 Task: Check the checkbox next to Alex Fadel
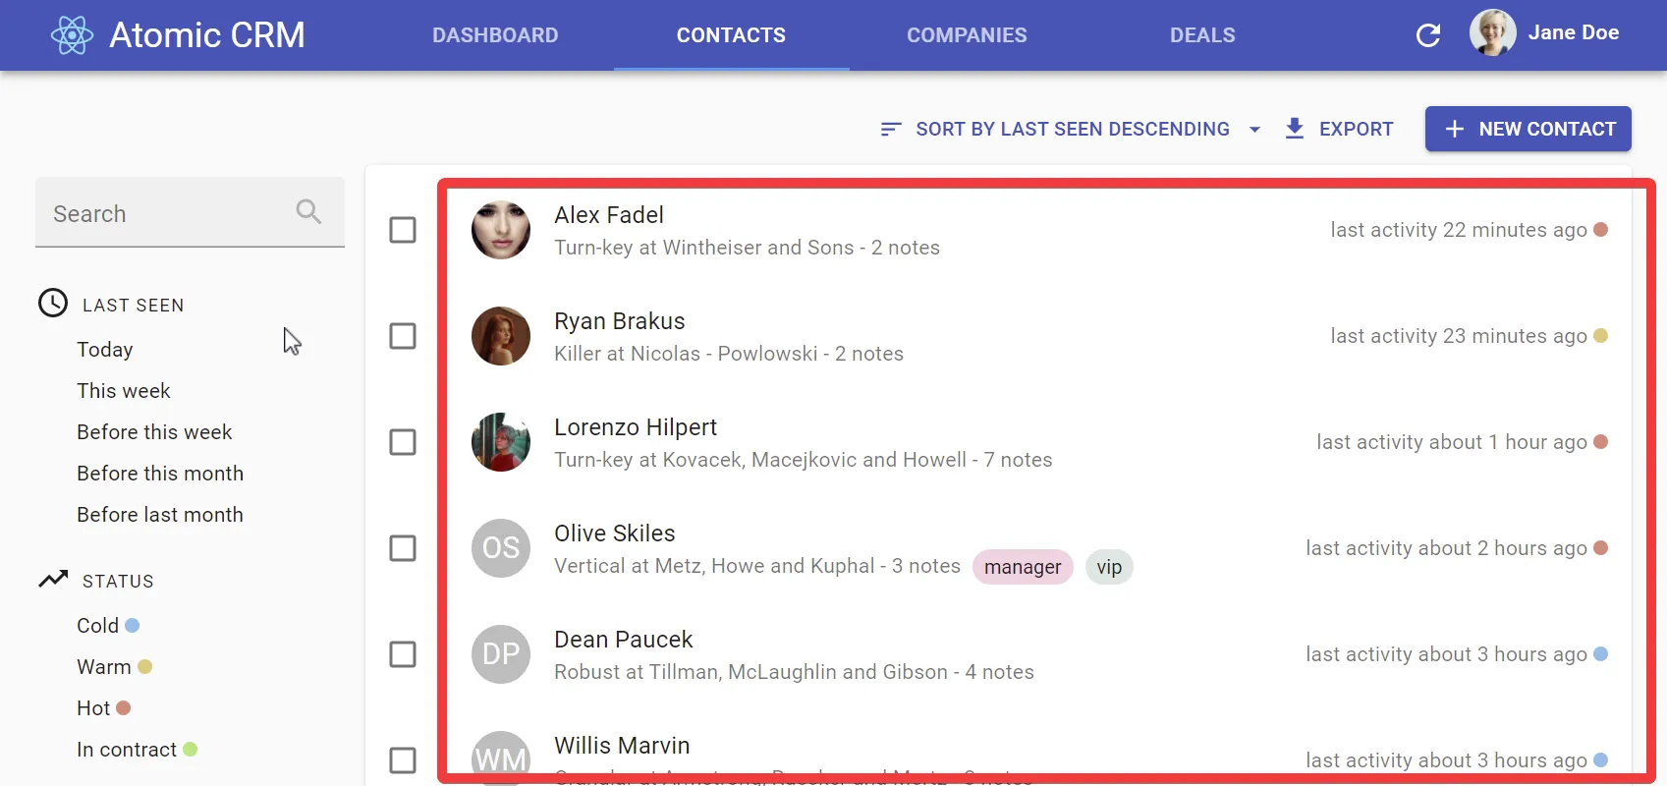click(x=403, y=230)
